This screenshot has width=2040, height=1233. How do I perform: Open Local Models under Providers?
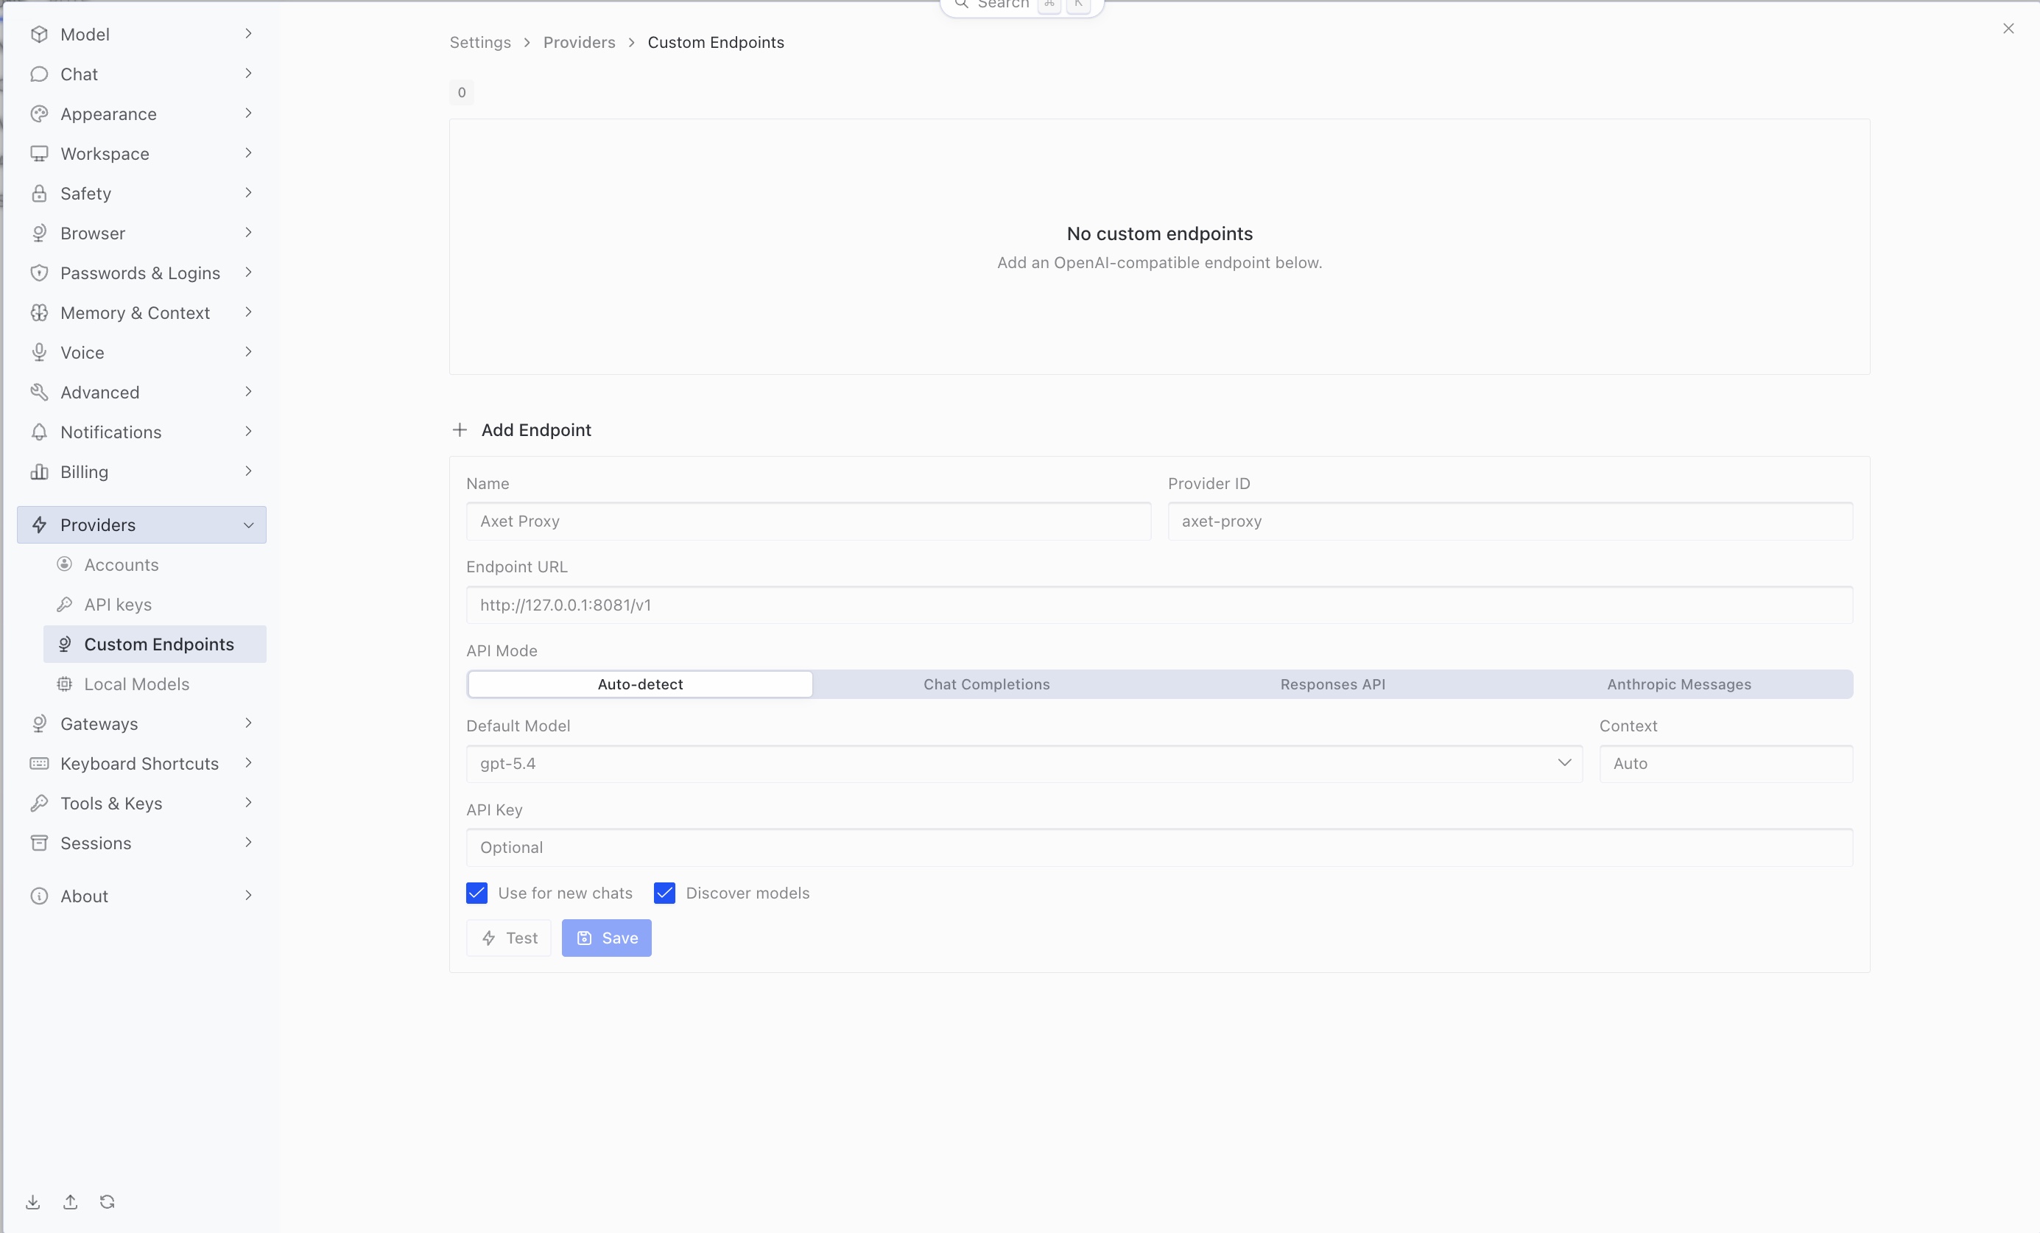[x=155, y=684]
